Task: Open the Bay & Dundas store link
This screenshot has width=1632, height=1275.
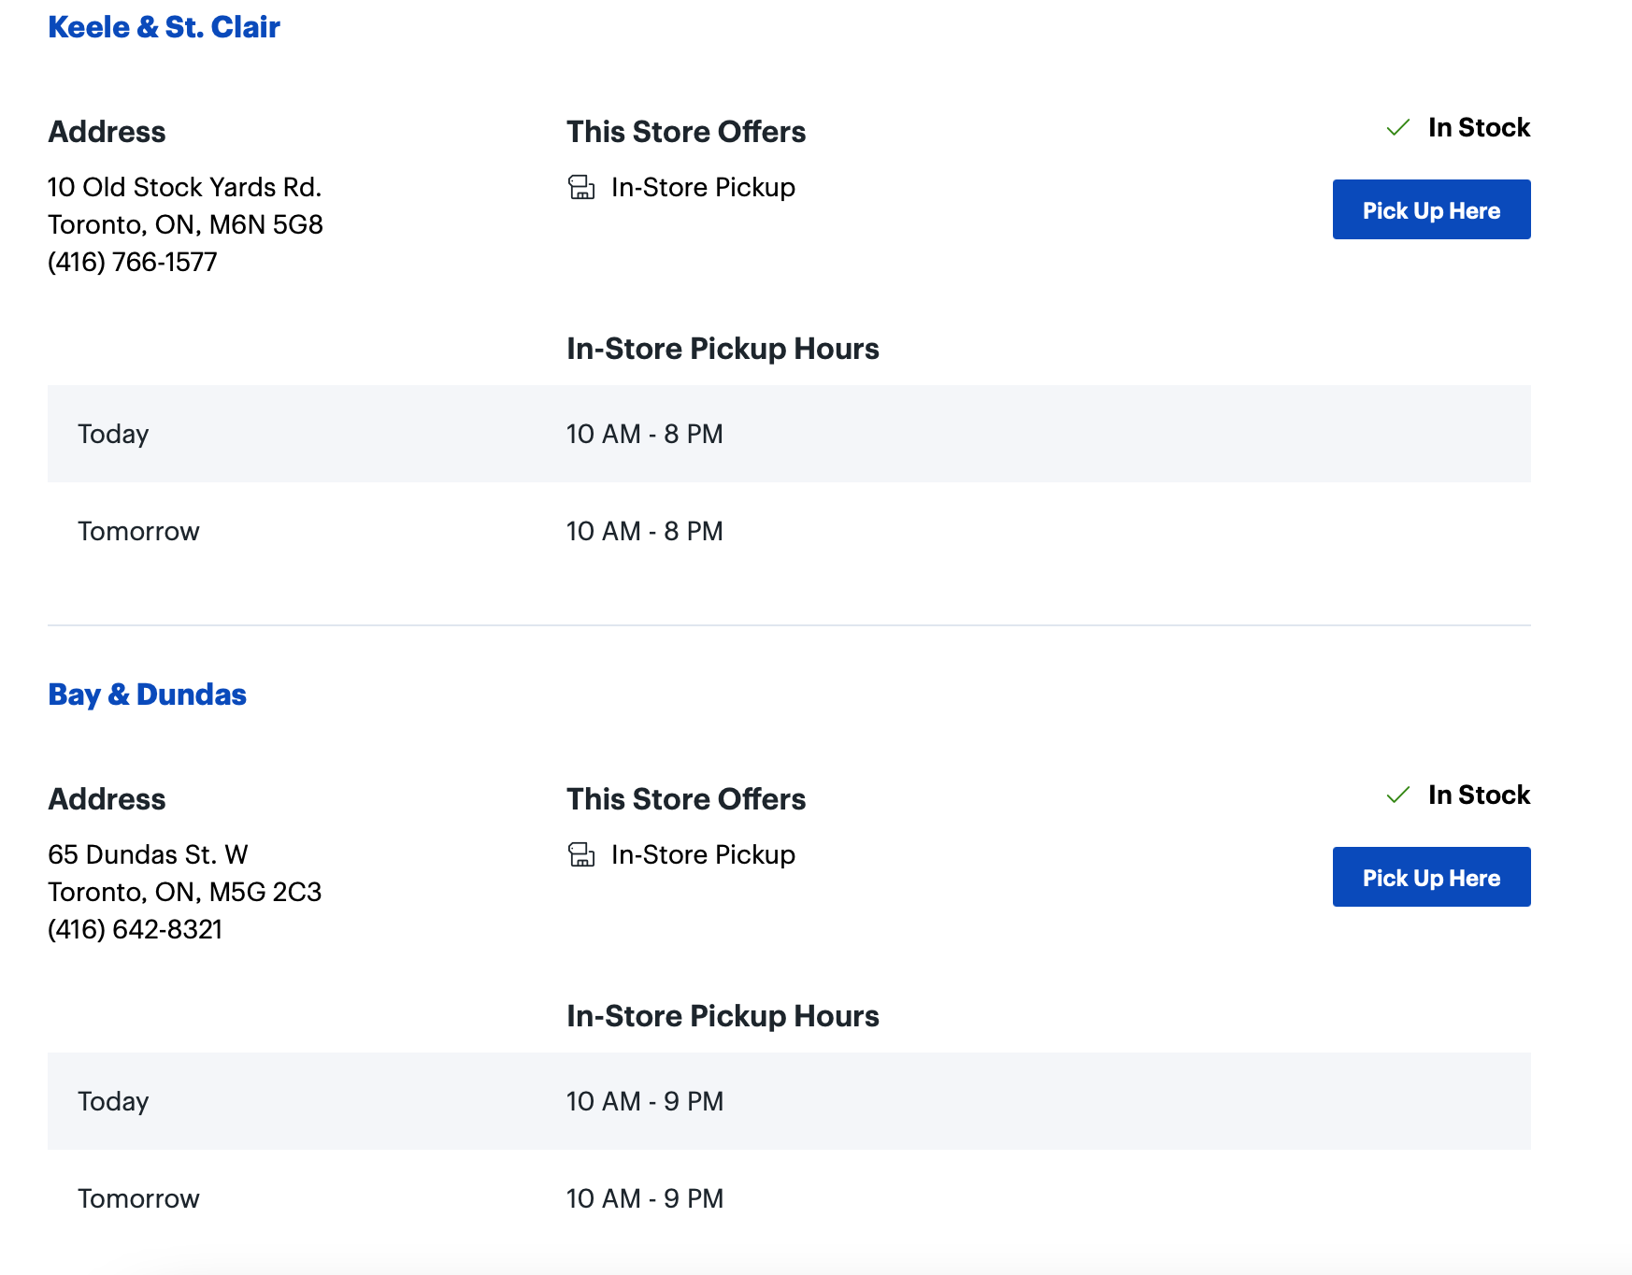Action: click(x=147, y=695)
